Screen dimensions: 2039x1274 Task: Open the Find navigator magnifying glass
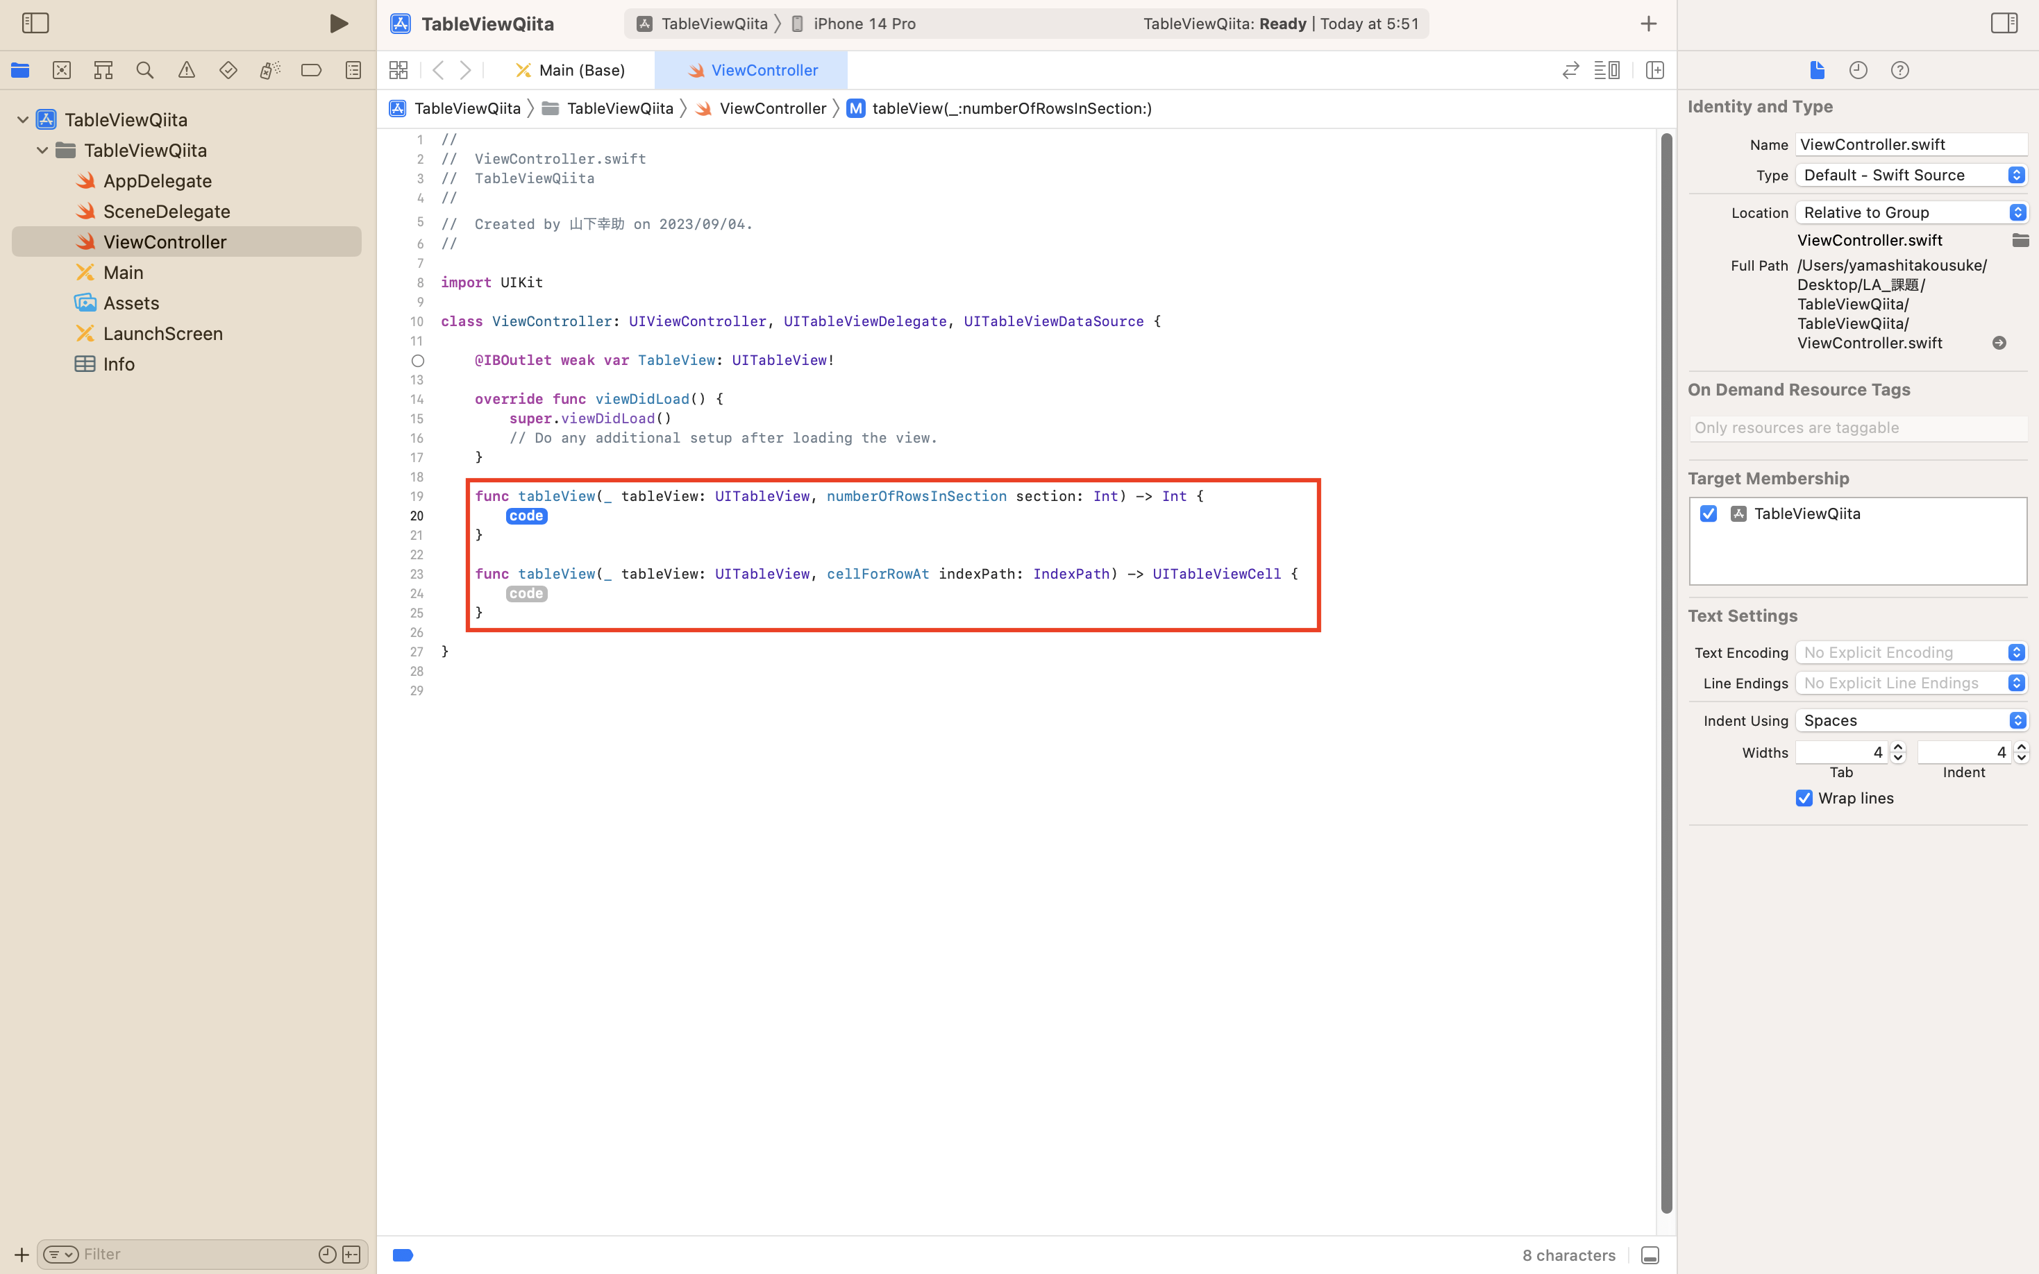point(144,70)
